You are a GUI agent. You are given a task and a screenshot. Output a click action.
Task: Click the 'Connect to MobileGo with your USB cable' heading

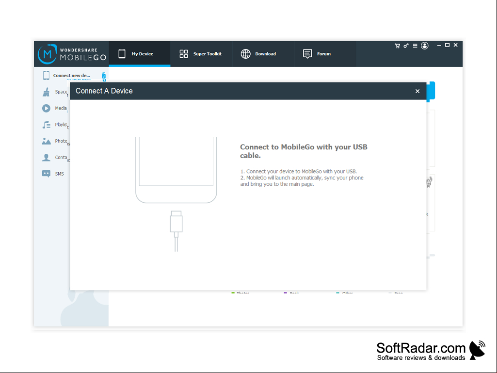click(x=304, y=151)
